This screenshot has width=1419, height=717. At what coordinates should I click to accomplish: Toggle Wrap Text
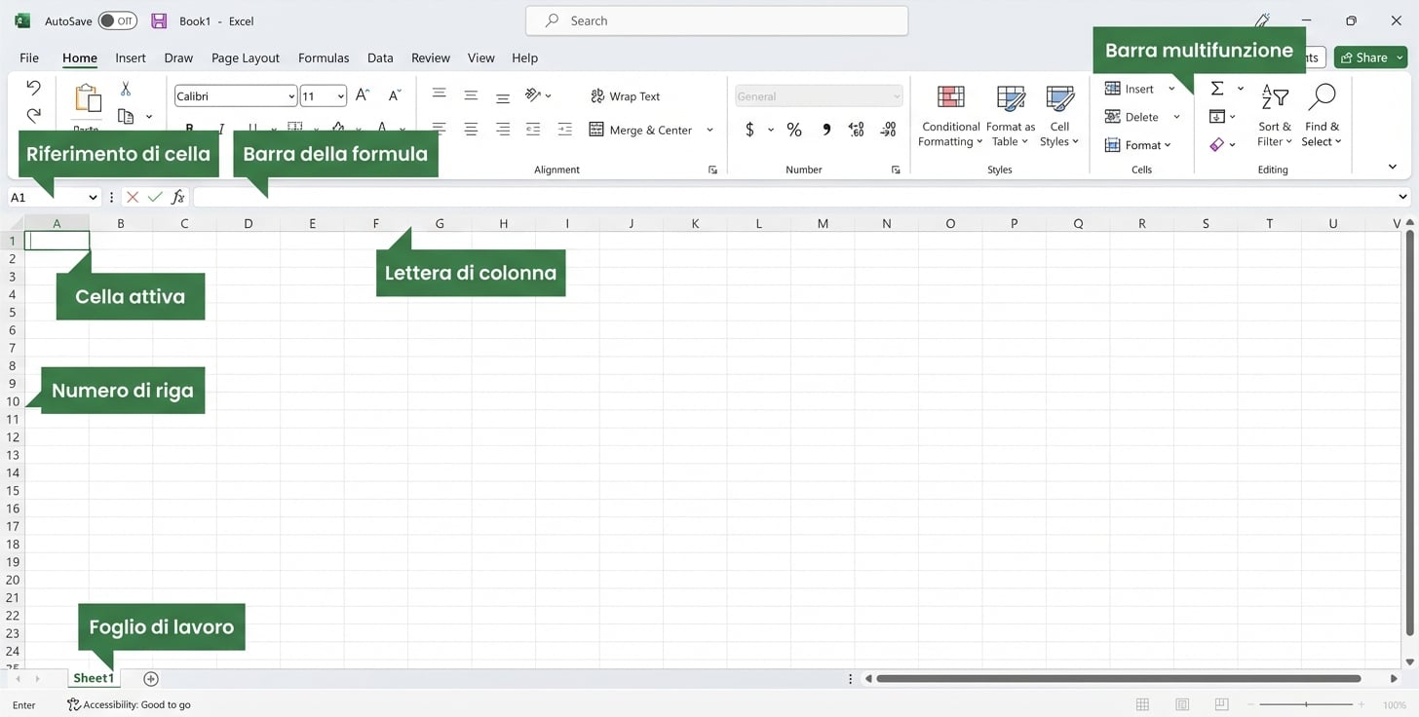[625, 95]
